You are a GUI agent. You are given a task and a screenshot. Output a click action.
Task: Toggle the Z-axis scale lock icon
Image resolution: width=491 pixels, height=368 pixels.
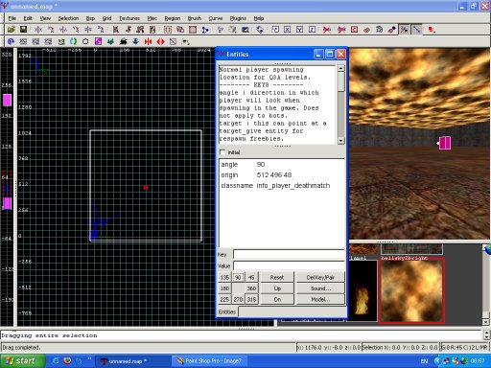[x=312, y=30]
